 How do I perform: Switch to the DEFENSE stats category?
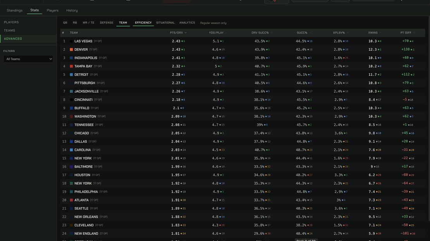(107, 23)
